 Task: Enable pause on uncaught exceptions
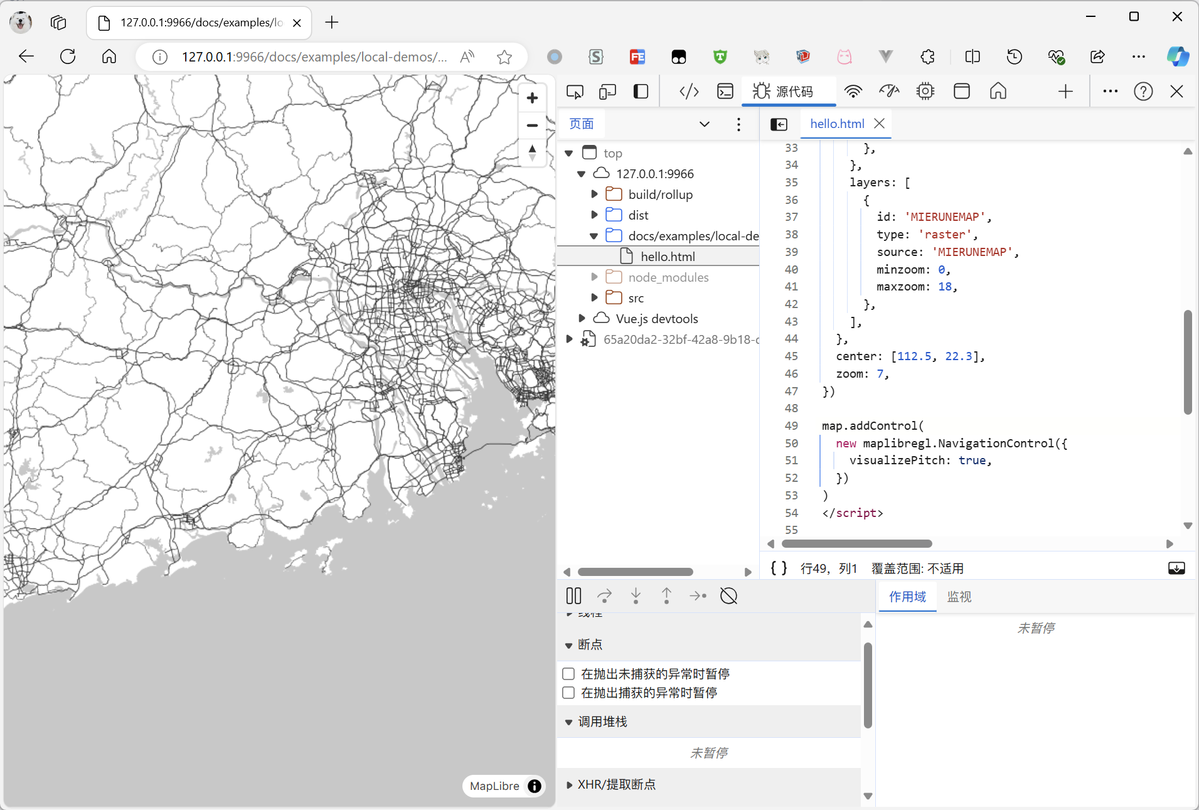[568, 673]
